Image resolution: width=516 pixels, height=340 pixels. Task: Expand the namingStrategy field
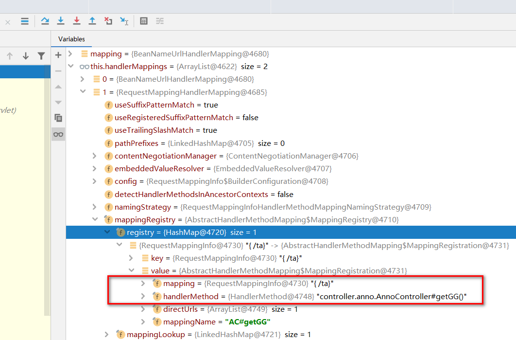pyautogui.click(x=94, y=207)
